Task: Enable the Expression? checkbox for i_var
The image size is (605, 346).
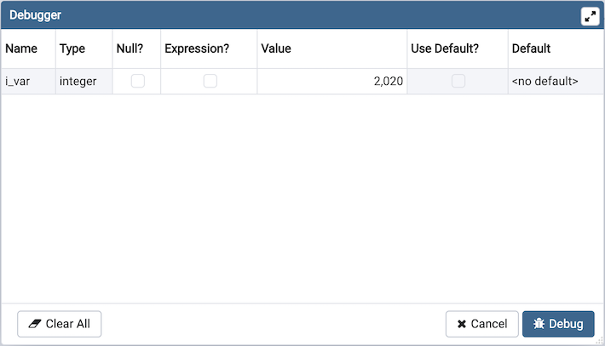Action: click(210, 82)
